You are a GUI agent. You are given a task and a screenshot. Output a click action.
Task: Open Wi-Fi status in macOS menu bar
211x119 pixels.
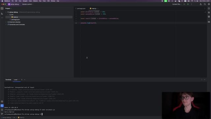click(192, 1)
